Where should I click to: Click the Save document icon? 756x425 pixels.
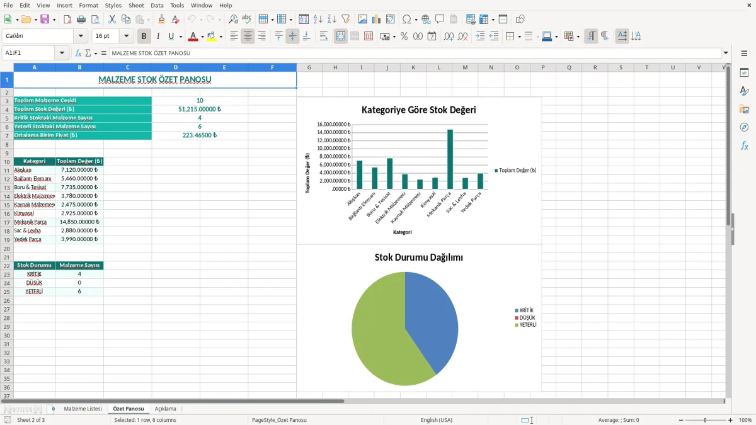[x=45, y=20]
